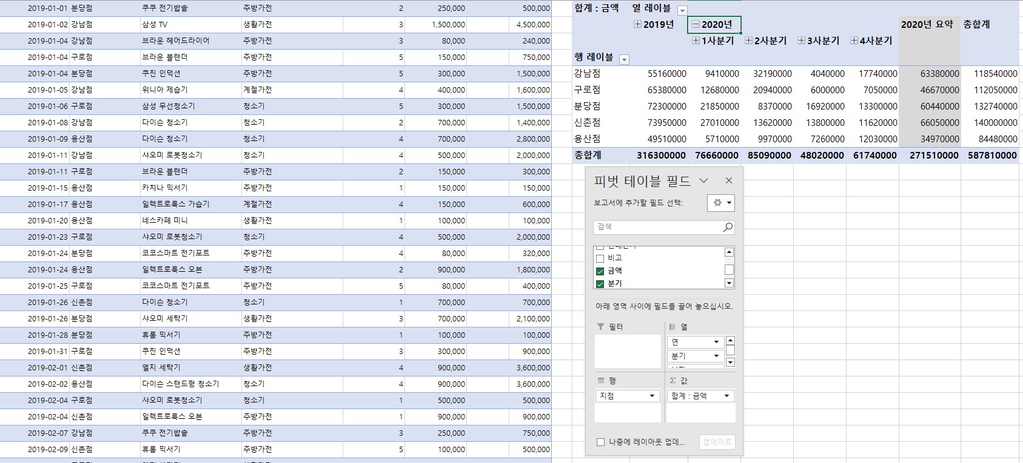Select the 계절가전 cell in 위니아 제습기 row
Screen dimensions: 1023x463
click(292, 90)
